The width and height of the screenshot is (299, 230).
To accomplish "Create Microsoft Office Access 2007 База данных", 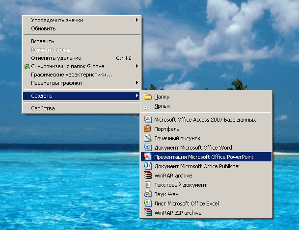I will point(206,120).
